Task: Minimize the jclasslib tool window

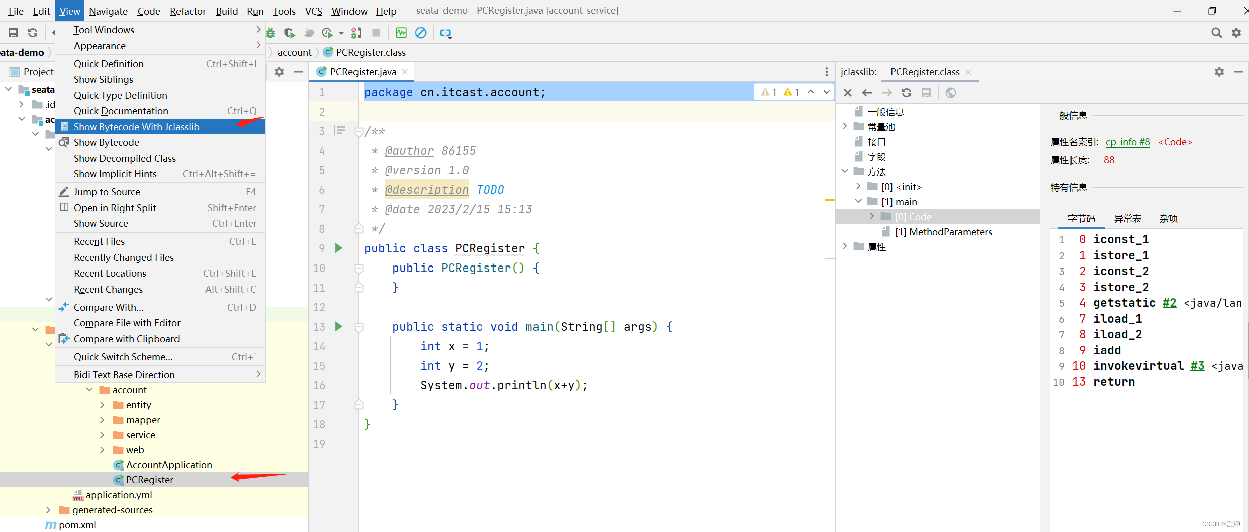Action: pyautogui.click(x=1238, y=72)
